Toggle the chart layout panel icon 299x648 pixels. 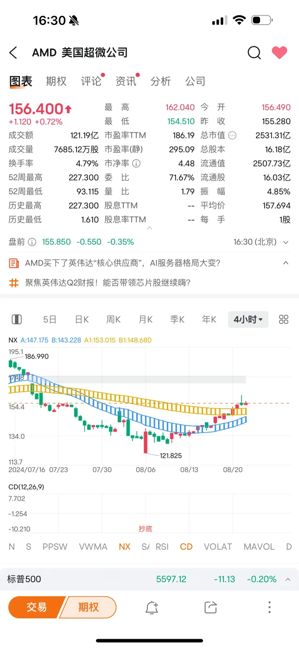tap(16, 319)
